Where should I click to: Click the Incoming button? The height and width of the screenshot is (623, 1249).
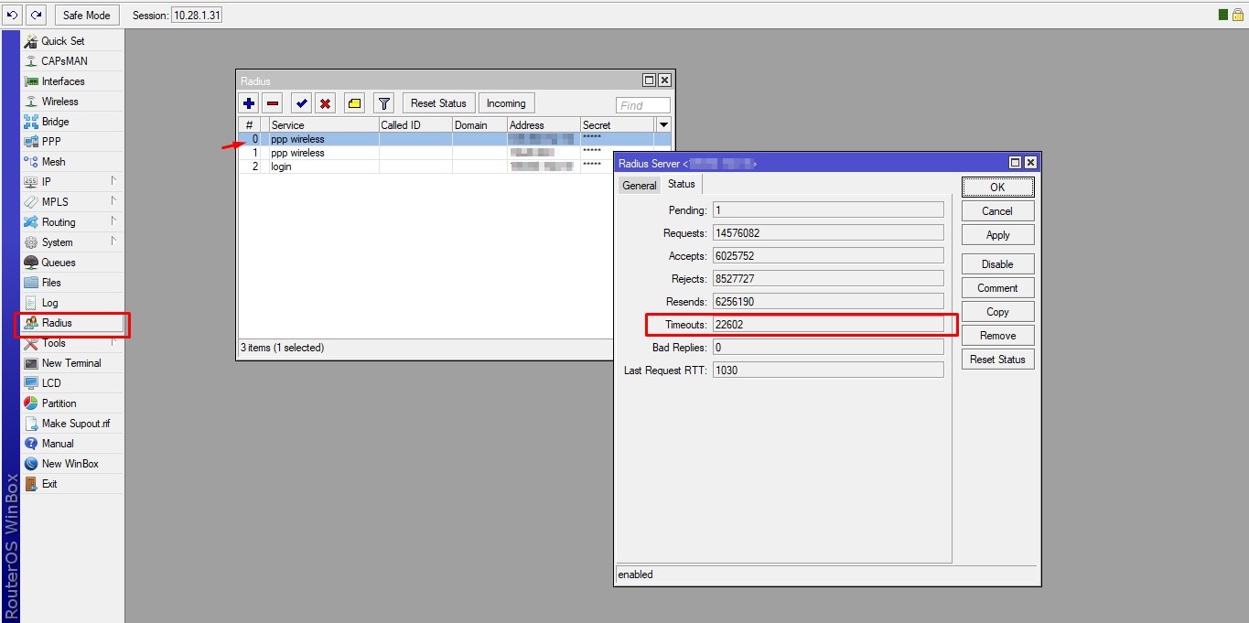coord(506,103)
